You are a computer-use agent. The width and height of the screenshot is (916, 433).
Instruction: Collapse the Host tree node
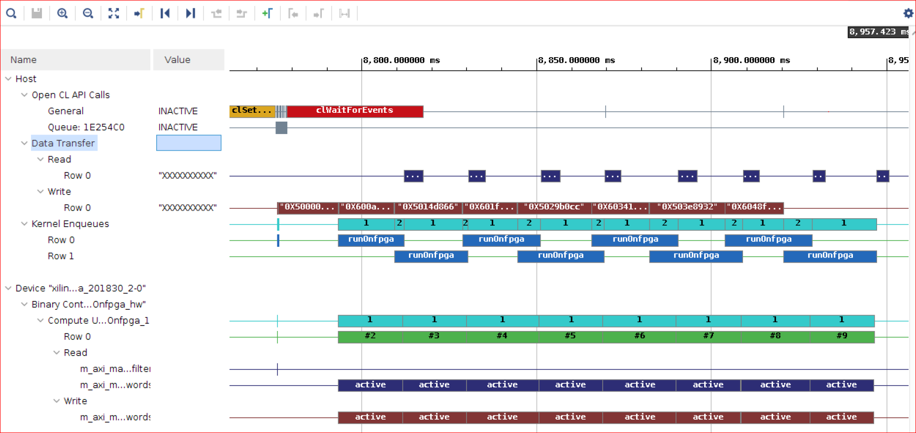8,79
